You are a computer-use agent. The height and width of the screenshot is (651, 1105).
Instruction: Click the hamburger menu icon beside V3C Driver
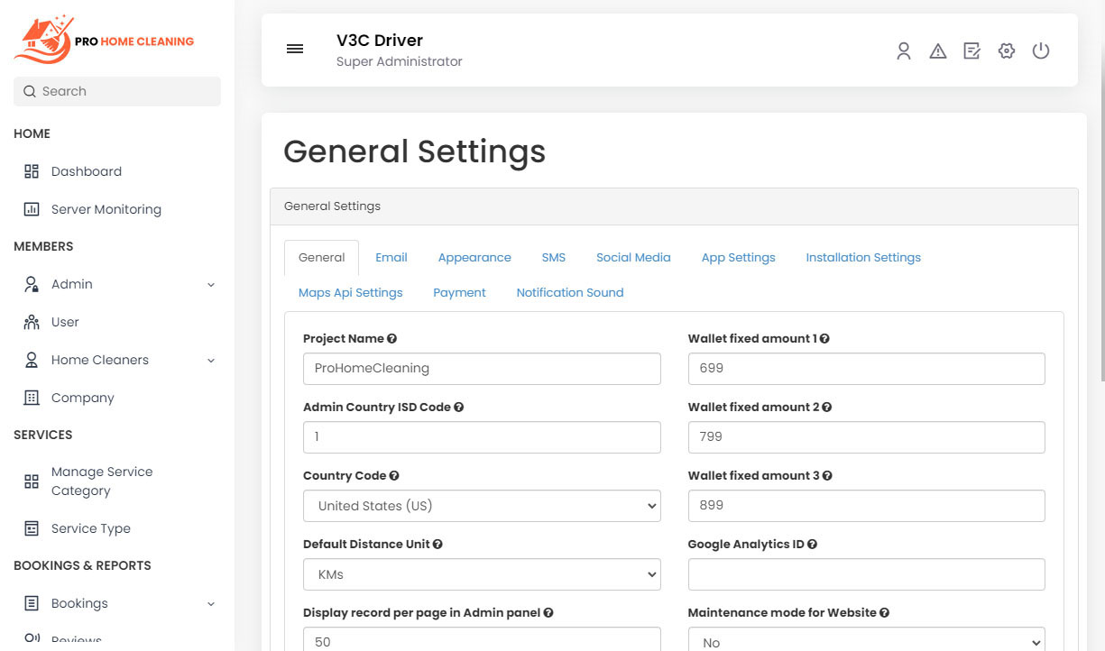tap(295, 49)
